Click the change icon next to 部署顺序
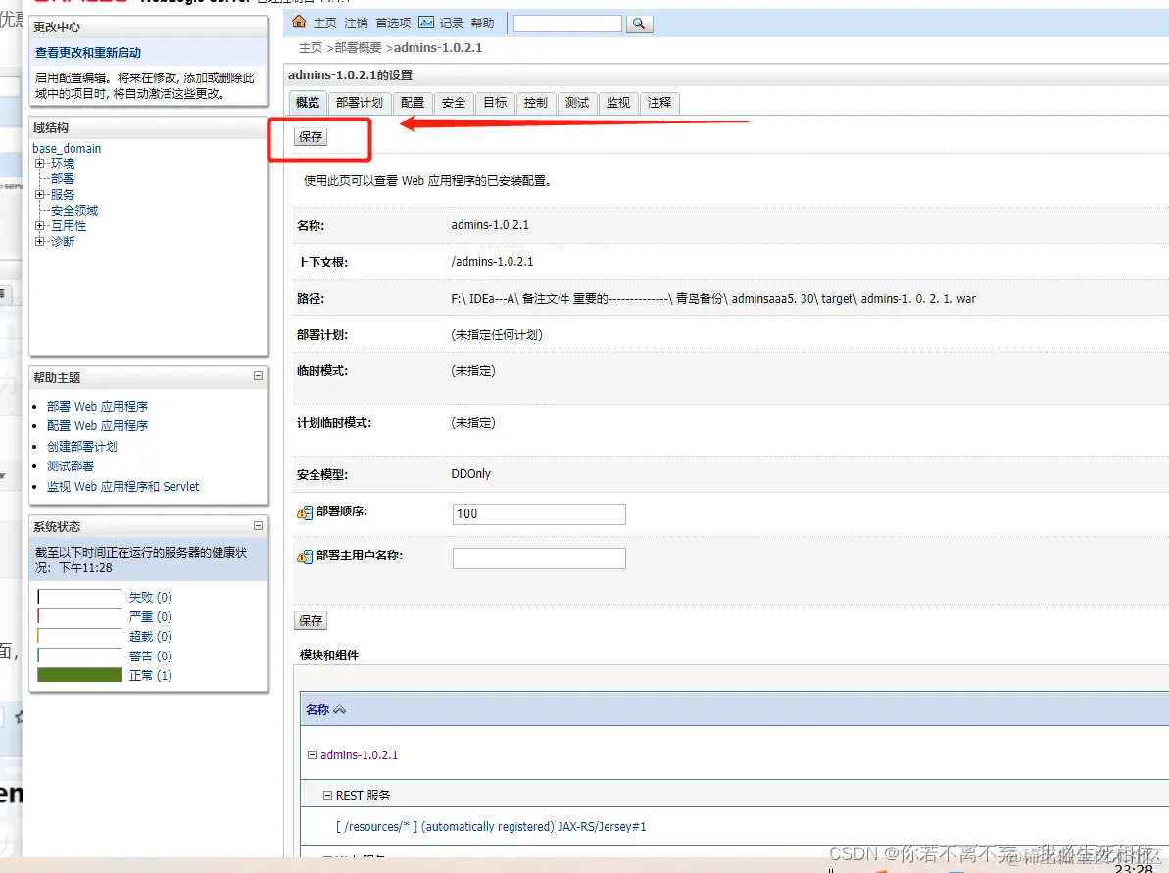This screenshot has width=1169, height=873. click(x=304, y=512)
